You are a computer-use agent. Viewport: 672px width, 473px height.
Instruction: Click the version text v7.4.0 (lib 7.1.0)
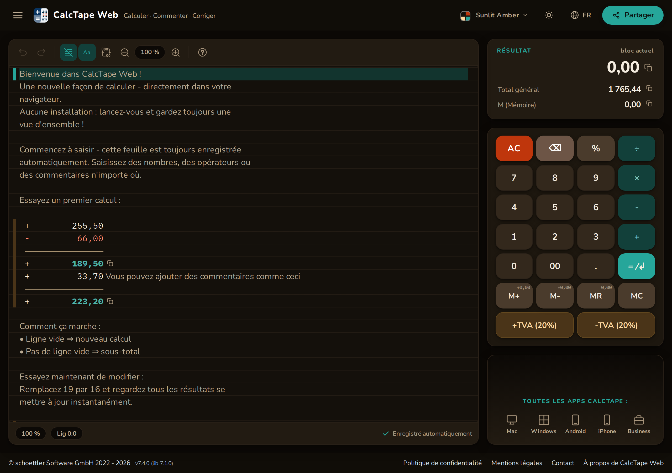pyautogui.click(x=154, y=463)
